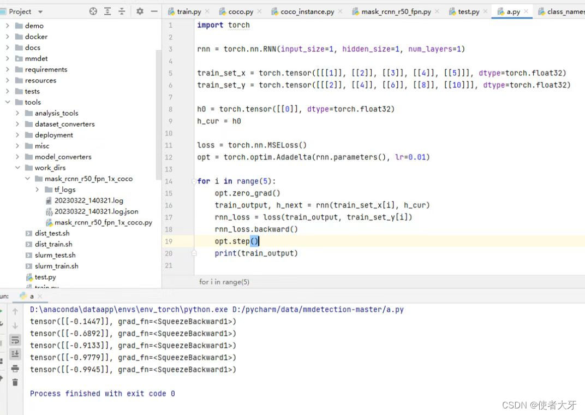585x415 pixels.
Task: Collapse the work_dirs folder
Action: tap(17, 168)
